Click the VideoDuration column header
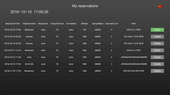Image resolution: width=170 pixels, height=95 pixels. tap(29, 23)
